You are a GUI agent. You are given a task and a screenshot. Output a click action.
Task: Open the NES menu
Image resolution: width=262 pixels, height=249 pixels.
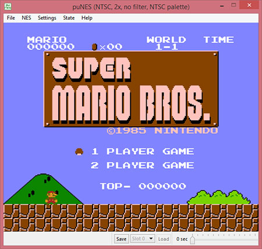26,18
